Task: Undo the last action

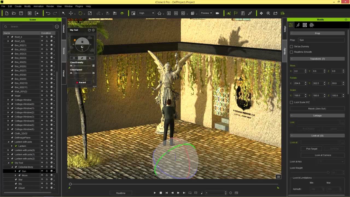Action: tap(48, 13)
